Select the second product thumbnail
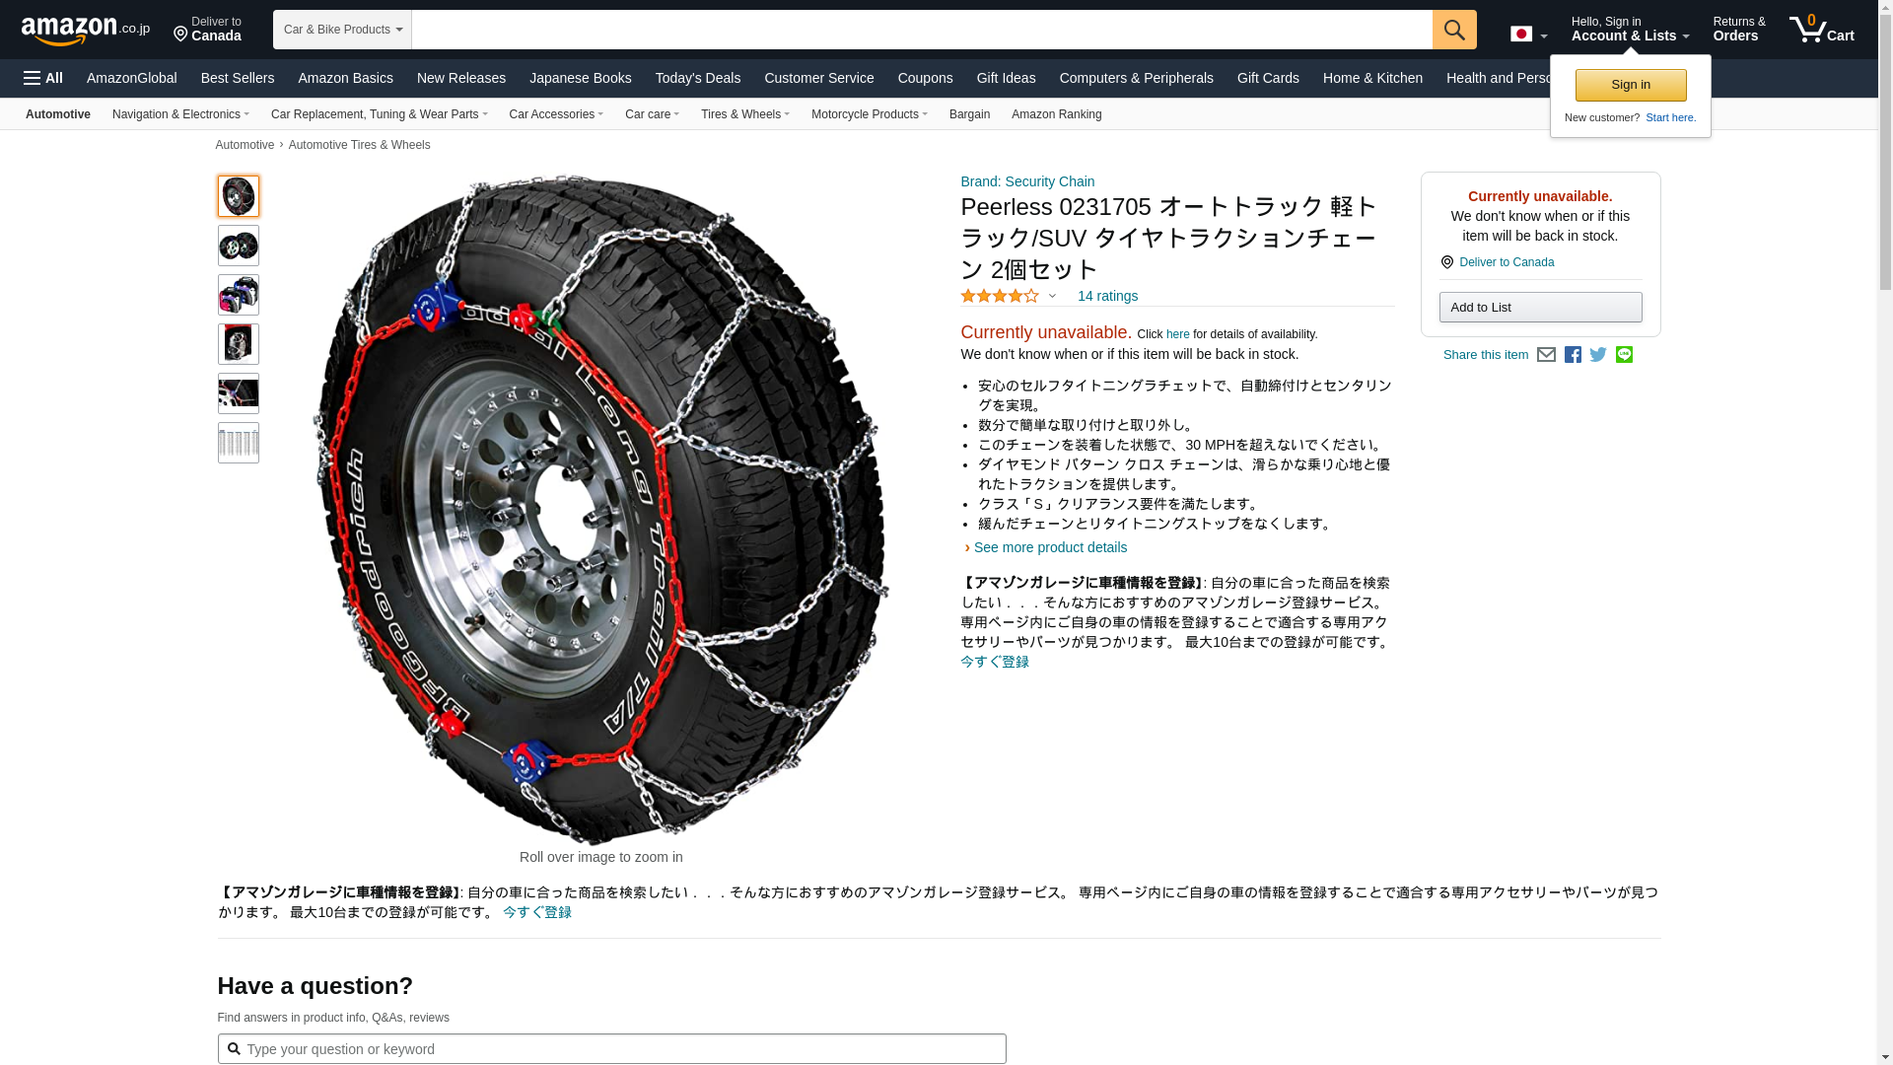The height and width of the screenshot is (1065, 1893). 239,246
